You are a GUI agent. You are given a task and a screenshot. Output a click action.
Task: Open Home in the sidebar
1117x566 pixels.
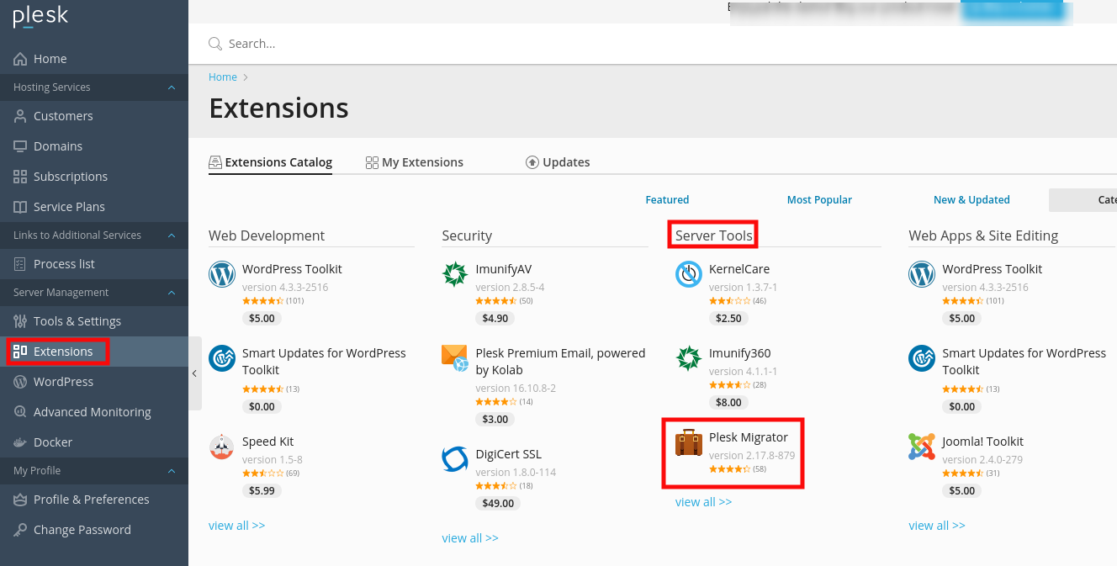click(x=94, y=59)
